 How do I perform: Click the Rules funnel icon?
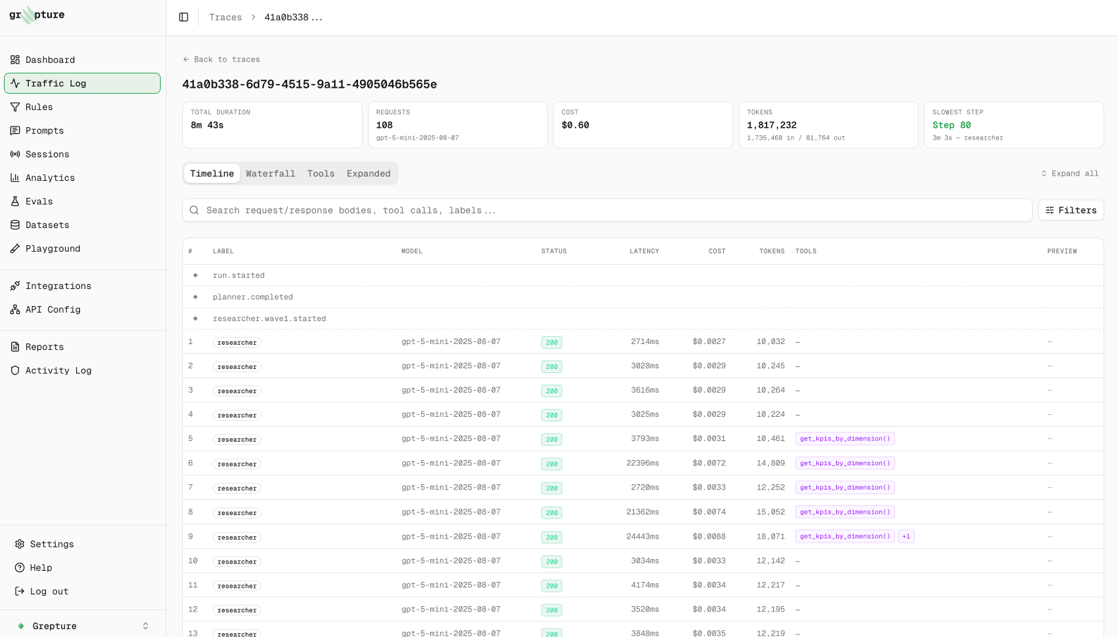(x=15, y=107)
